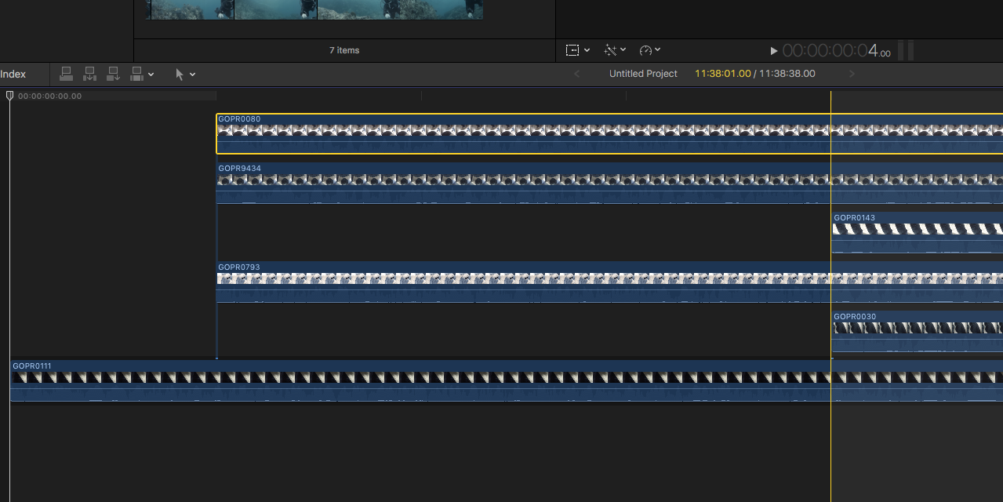Click the 7 items browser status text
The width and height of the screenshot is (1003, 502).
pos(344,50)
